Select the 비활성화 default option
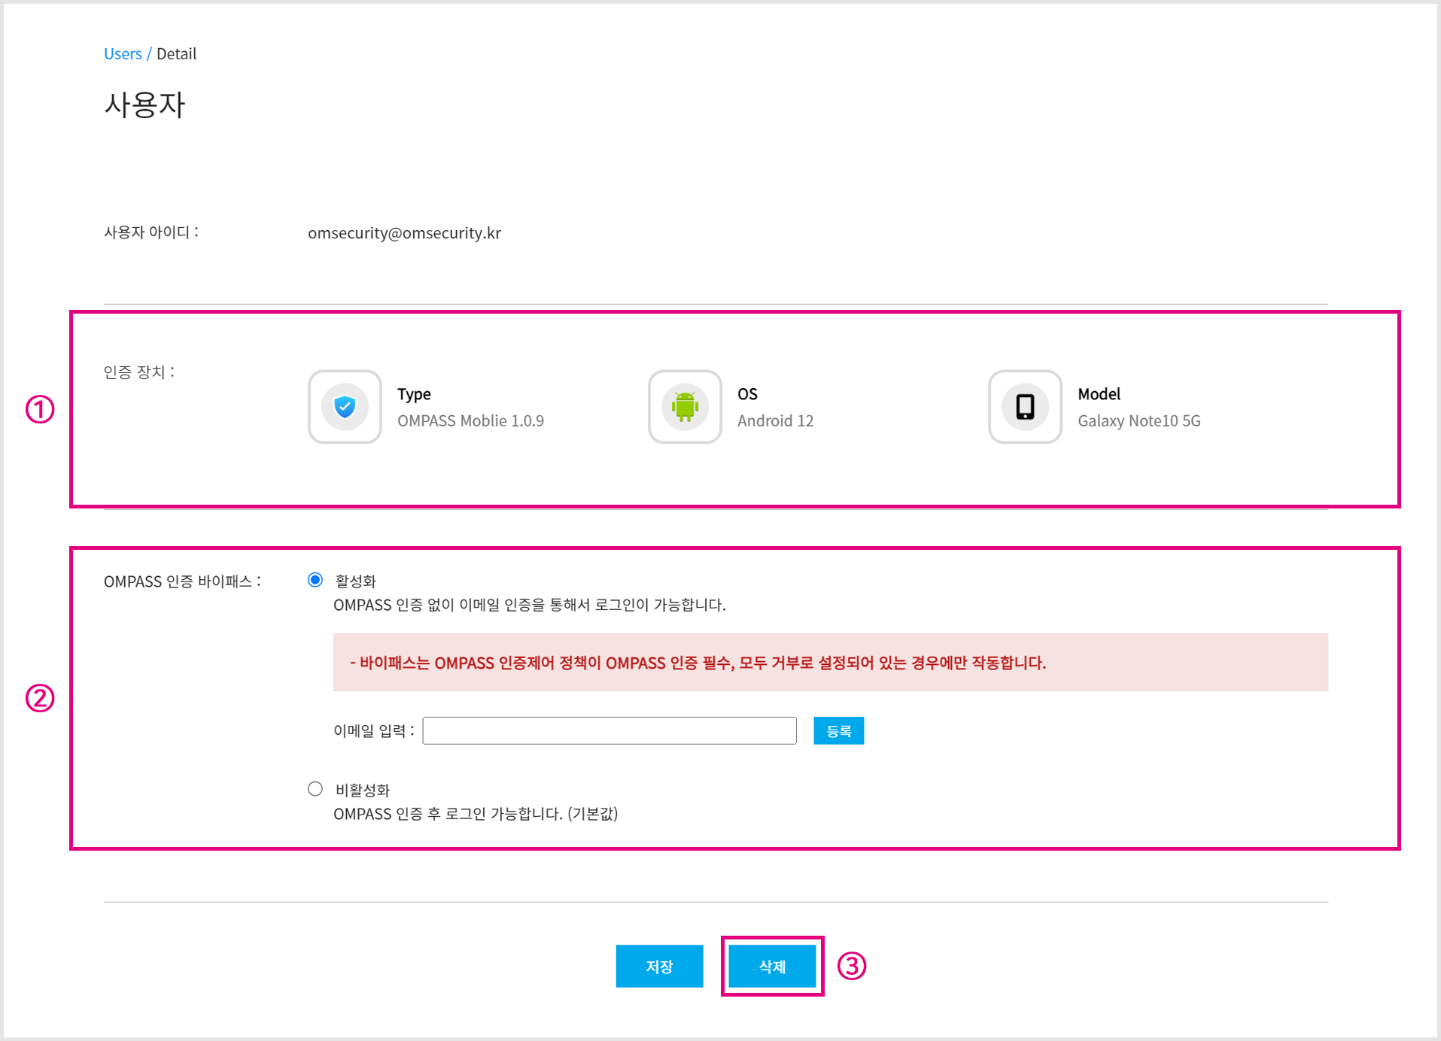The height and width of the screenshot is (1041, 1441). [315, 788]
